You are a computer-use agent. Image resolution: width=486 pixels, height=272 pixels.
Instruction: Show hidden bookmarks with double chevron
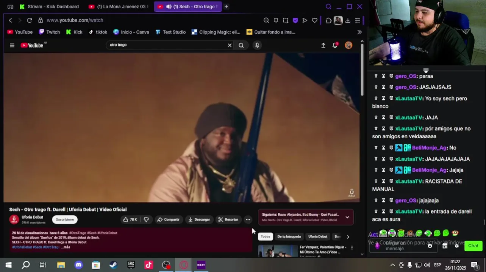pyautogui.click(x=359, y=32)
